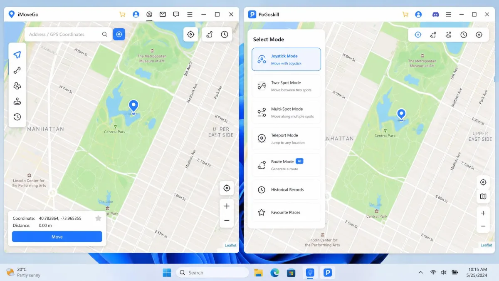Click the taskbar Search box
The image size is (499, 281).
[212, 273]
